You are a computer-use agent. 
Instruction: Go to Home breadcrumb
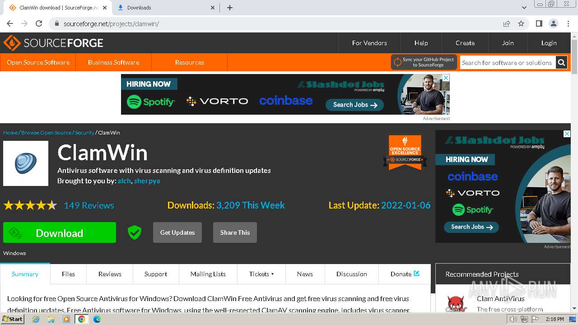(x=10, y=133)
